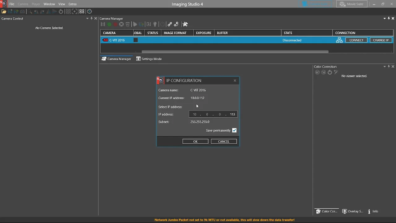Pin the Camera Control panel
Image resolution: width=396 pixels, height=223 pixels.
92,18
